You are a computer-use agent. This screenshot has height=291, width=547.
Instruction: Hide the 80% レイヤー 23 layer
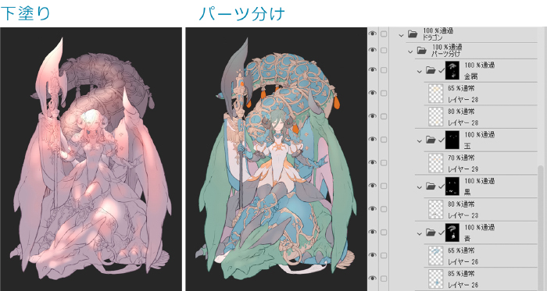coord(373,209)
